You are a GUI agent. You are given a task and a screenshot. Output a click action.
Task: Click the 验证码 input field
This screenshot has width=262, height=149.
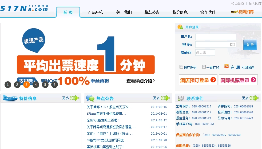205,53
